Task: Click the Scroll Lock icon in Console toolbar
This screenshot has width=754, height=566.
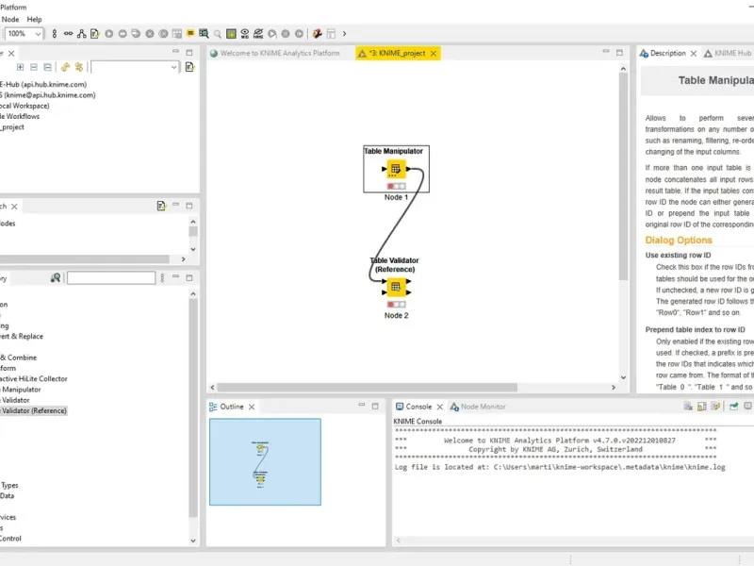Action: tap(701, 407)
